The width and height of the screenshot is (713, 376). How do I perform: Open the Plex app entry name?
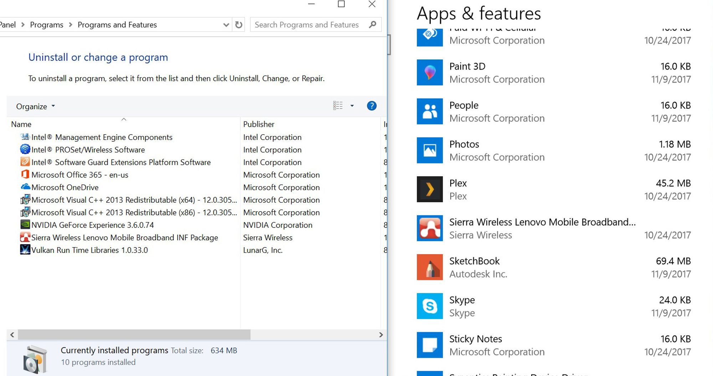click(458, 183)
